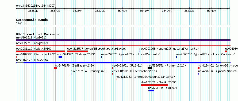Open the nsv6024651 (Wu2021) label

pyautogui.click(x=127, y=65)
